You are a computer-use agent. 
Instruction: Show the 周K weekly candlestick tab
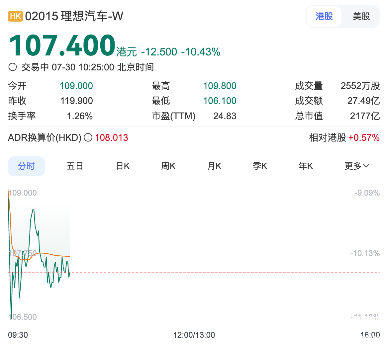[168, 166]
